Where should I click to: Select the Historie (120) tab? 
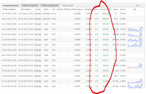pos(68,6)
